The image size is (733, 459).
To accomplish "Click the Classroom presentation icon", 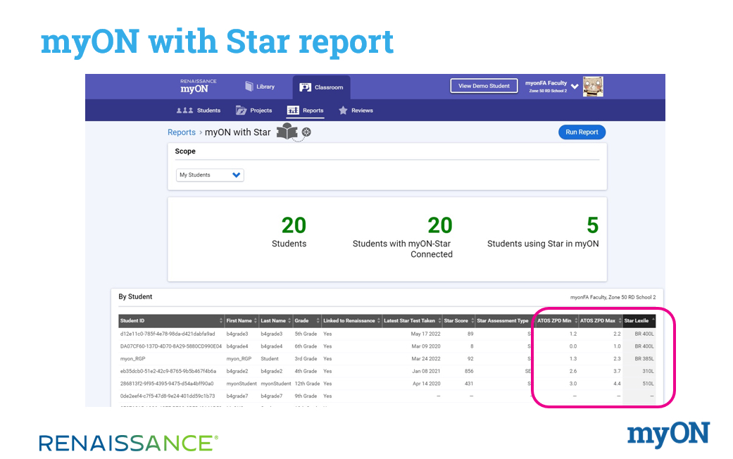I will click(x=306, y=87).
